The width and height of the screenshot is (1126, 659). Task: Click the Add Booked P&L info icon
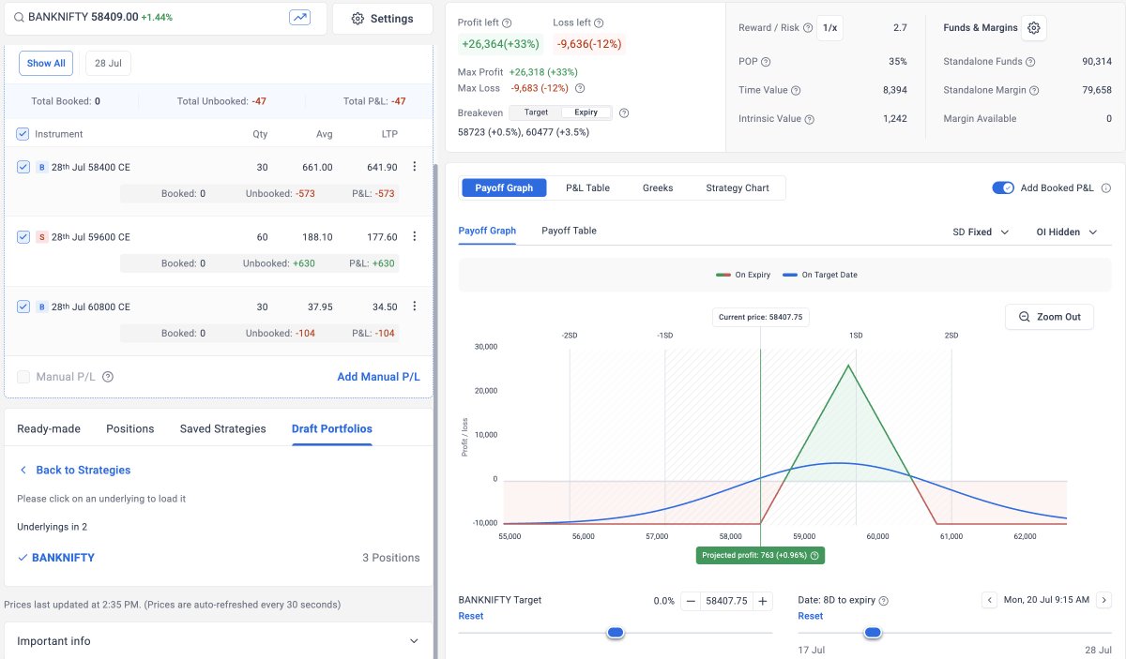point(1105,187)
